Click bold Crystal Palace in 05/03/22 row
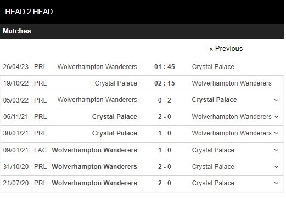 coord(214,100)
